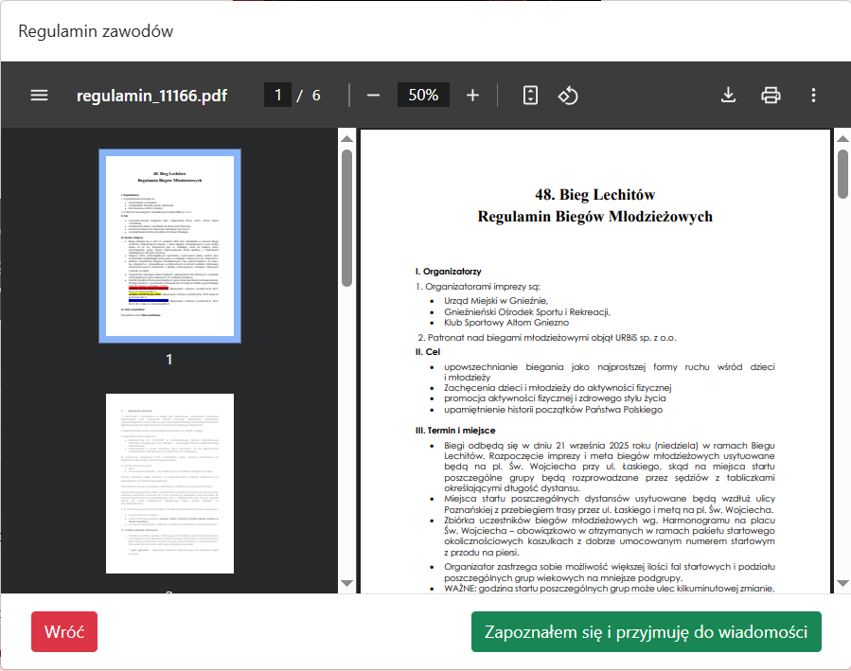Click thumbnail panel scroll up arrow
851x671 pixels.
click(x=346, y=139)
